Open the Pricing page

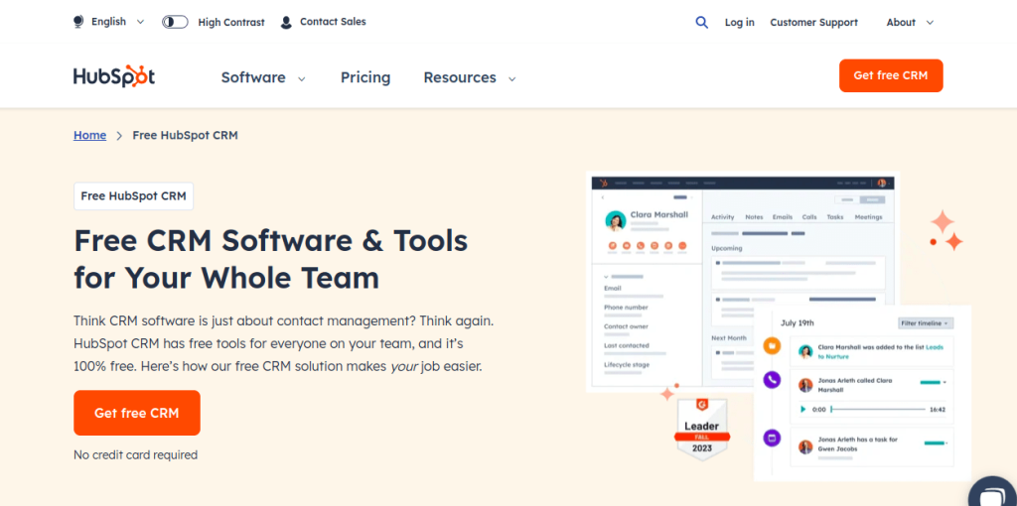[365, 77]
